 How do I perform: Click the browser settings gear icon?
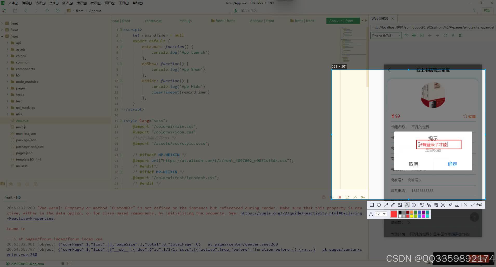pos(414,36)
